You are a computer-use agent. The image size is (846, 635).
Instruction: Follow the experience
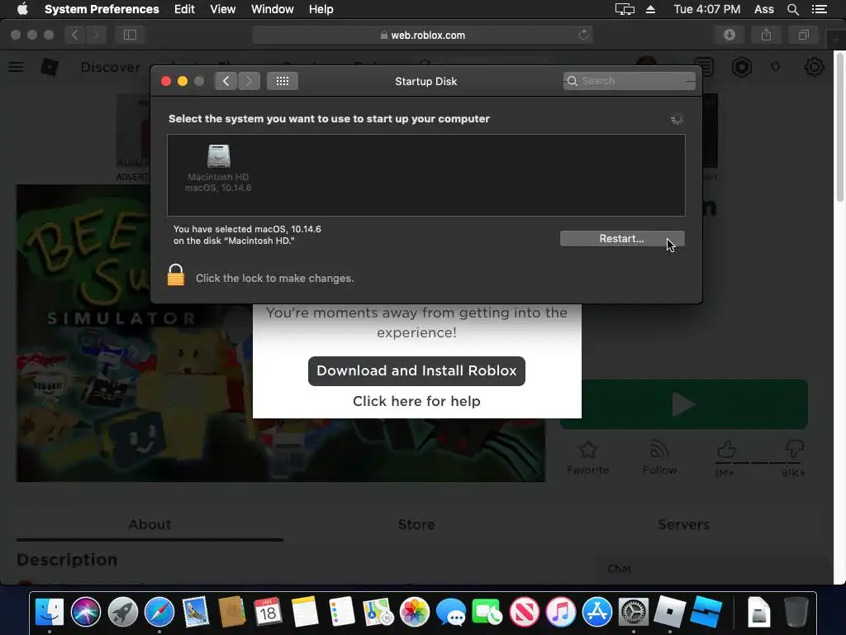pos(659,458)
